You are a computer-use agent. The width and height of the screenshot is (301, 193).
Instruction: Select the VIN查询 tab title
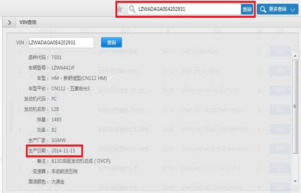tap(28, 22)
